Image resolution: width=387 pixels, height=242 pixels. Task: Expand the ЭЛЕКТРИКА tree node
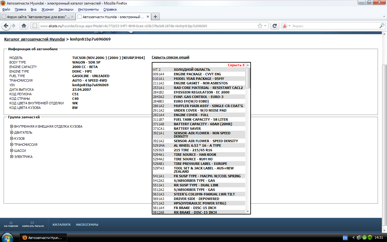(x=12, y=157)
